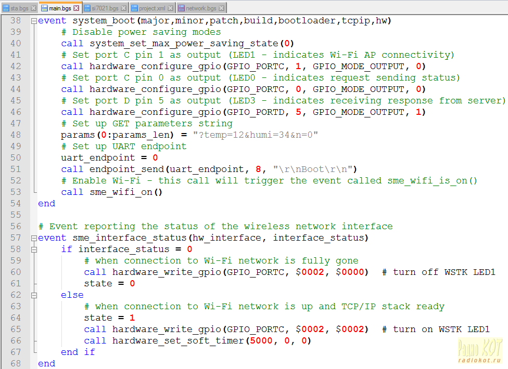Screen dimensions: 508x369
Task: Fold the else block on line 62
Action: click(x=34, y=295)
